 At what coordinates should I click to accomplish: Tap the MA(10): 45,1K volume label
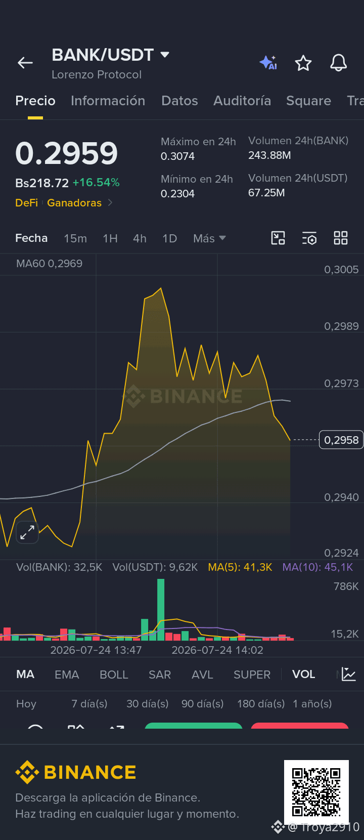(317, 567)
